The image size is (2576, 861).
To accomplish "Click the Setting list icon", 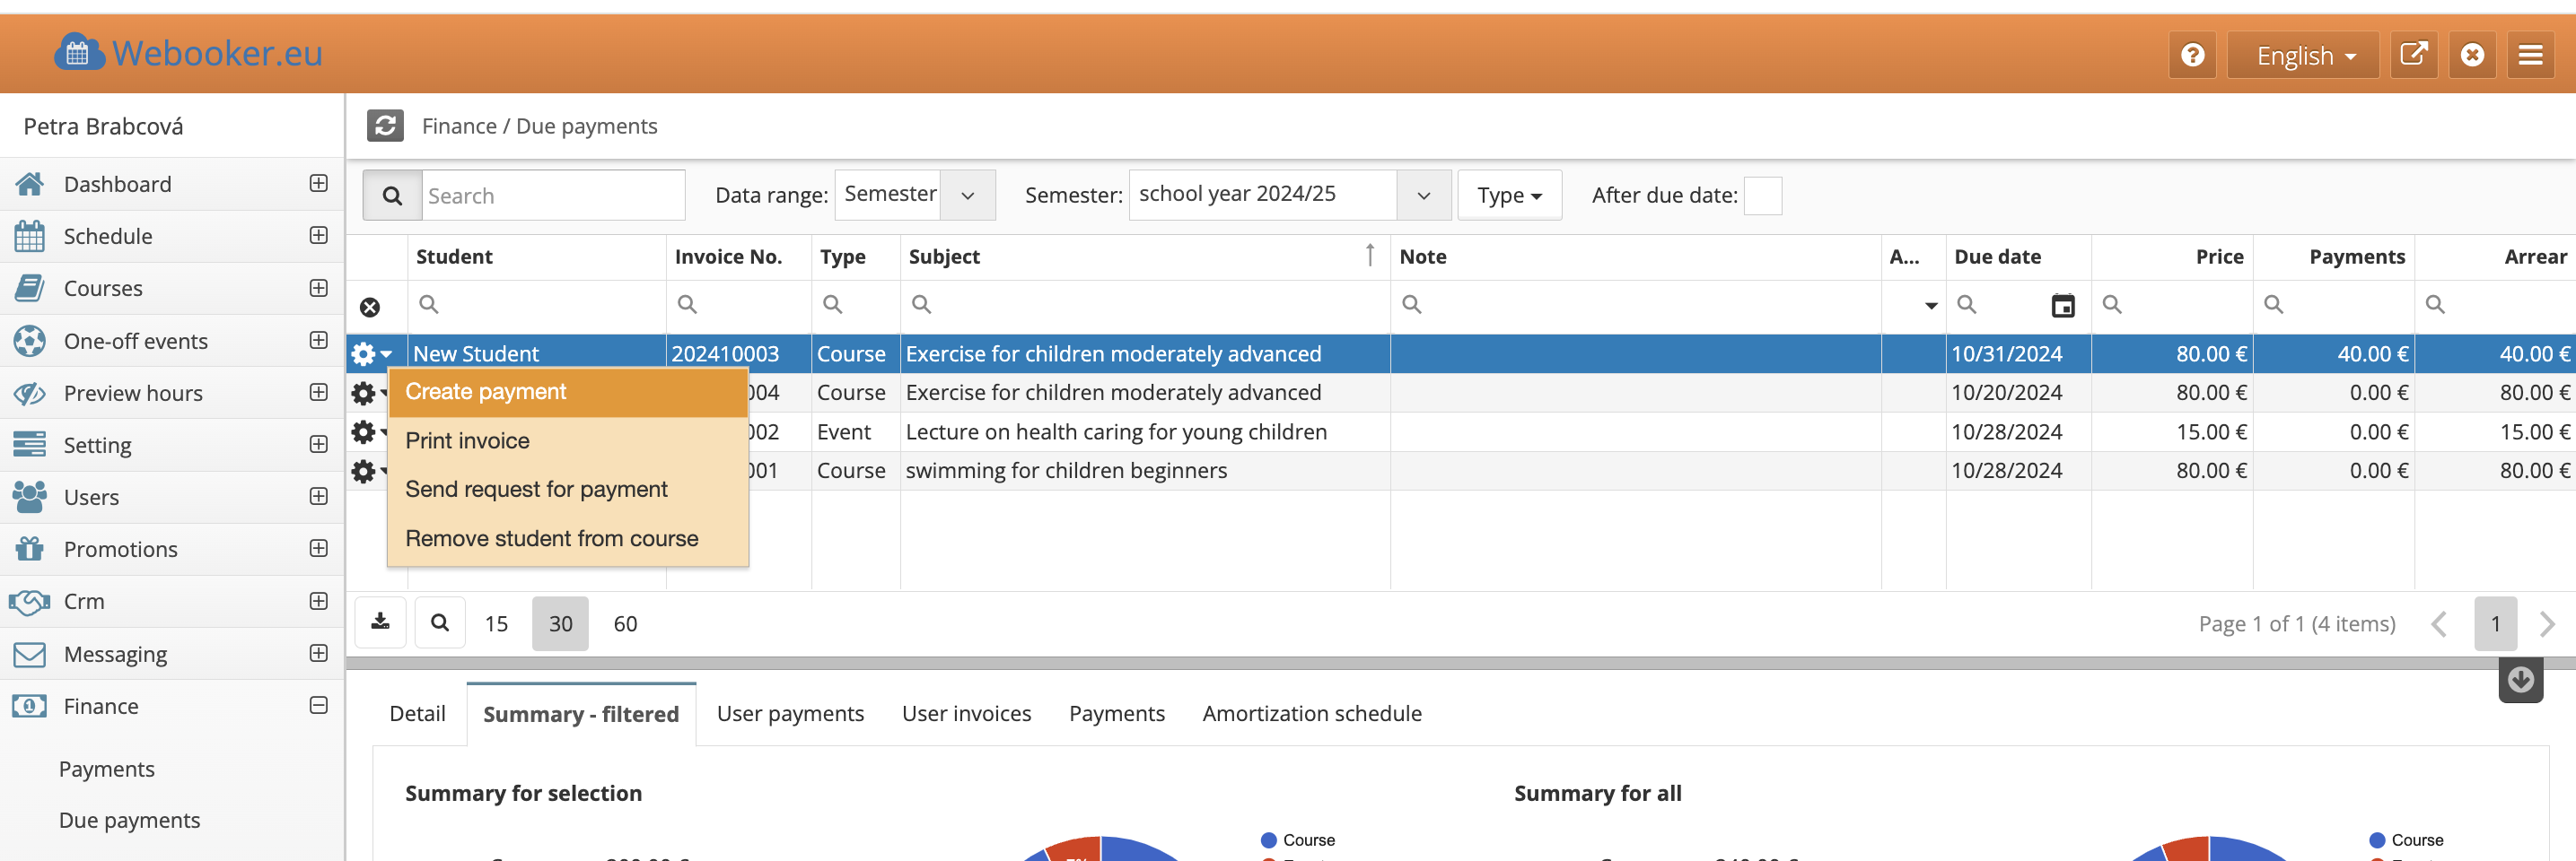I will [29, 445].
